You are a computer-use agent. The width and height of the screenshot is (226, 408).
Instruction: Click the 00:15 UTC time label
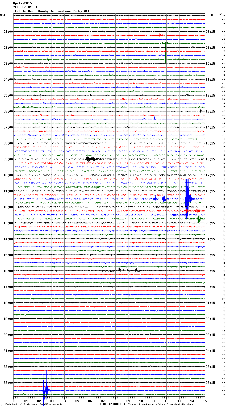pos(210,287)
